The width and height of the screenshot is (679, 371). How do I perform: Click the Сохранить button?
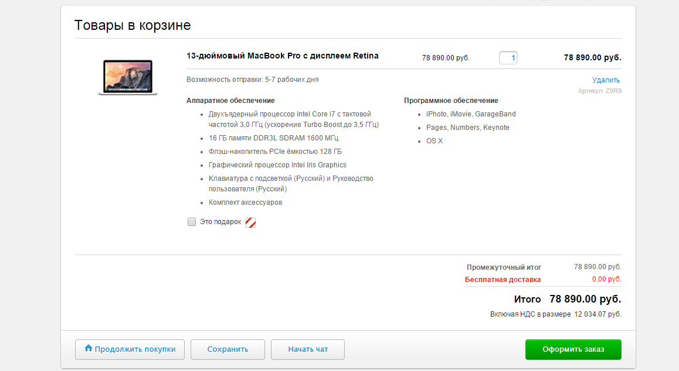[x=228, y=349]
